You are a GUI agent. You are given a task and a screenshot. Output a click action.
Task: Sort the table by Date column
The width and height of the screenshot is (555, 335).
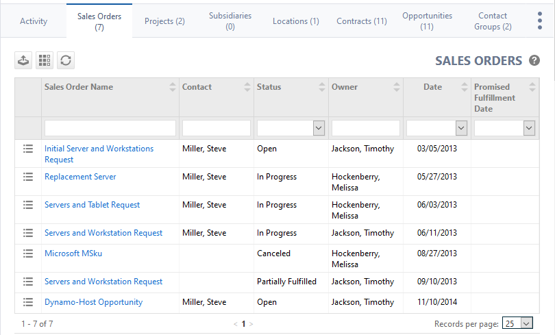pos(463,87)
